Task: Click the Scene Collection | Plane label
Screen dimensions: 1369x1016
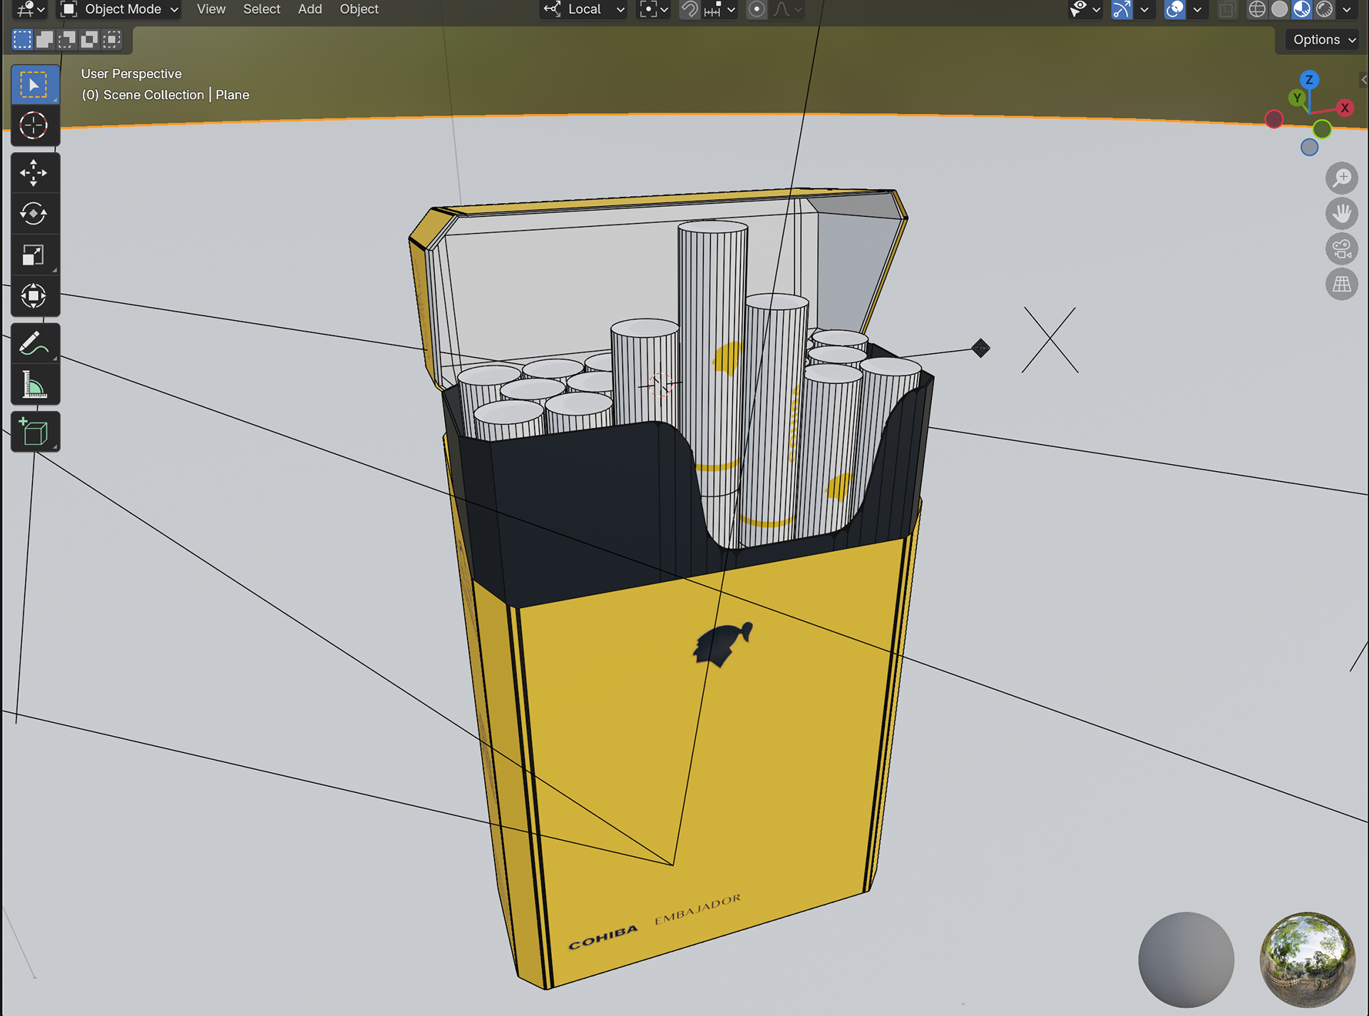Action: click(x=165, y=95)
